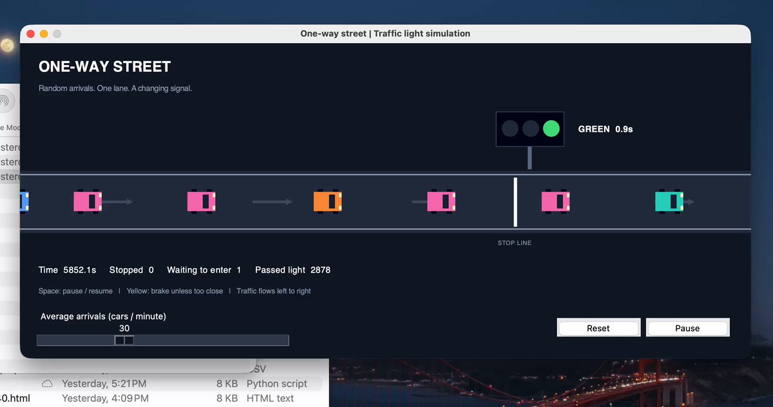Click the cloud status icon in Finder row
This screenshot has width=773, height=407.
(47, 384)
